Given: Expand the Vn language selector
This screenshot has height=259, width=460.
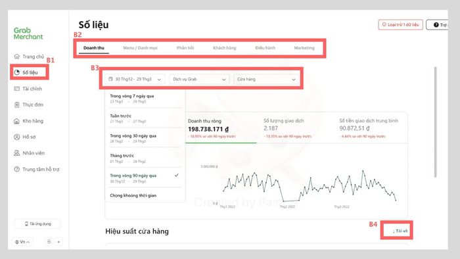Looking at the screenshot, I should (22, 242).
